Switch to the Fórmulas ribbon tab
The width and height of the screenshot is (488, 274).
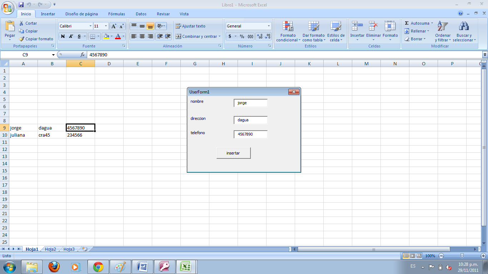(116, 14)
